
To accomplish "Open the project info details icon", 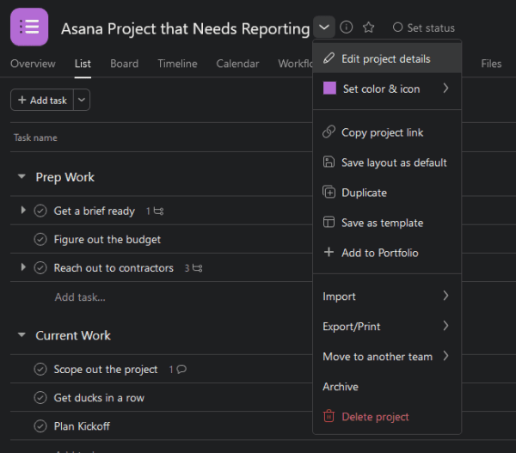I will [x=347, y=27].
